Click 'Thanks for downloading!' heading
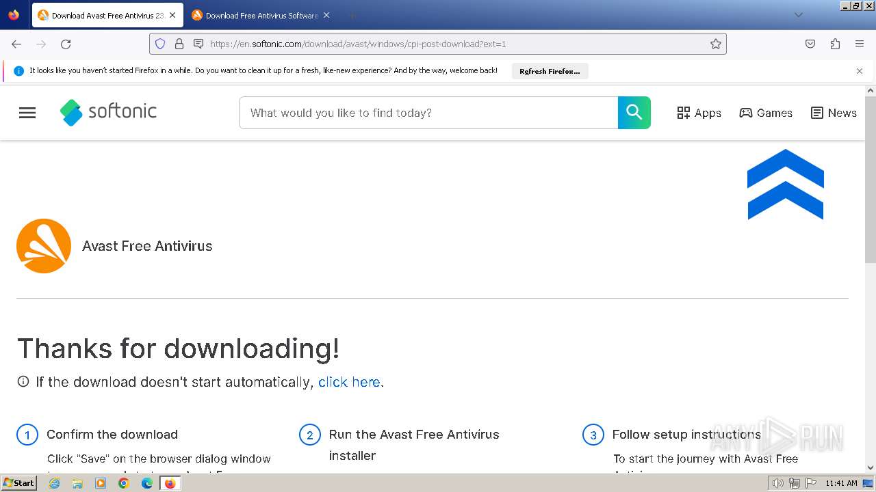Viewport: 876px width, 492px height. click(178, 348)
